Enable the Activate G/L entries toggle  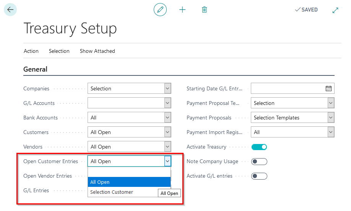(x=259, y=176)
